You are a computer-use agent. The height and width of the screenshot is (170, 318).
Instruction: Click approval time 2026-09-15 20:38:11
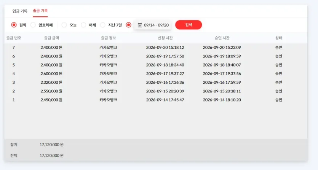[x=222, y=91]
